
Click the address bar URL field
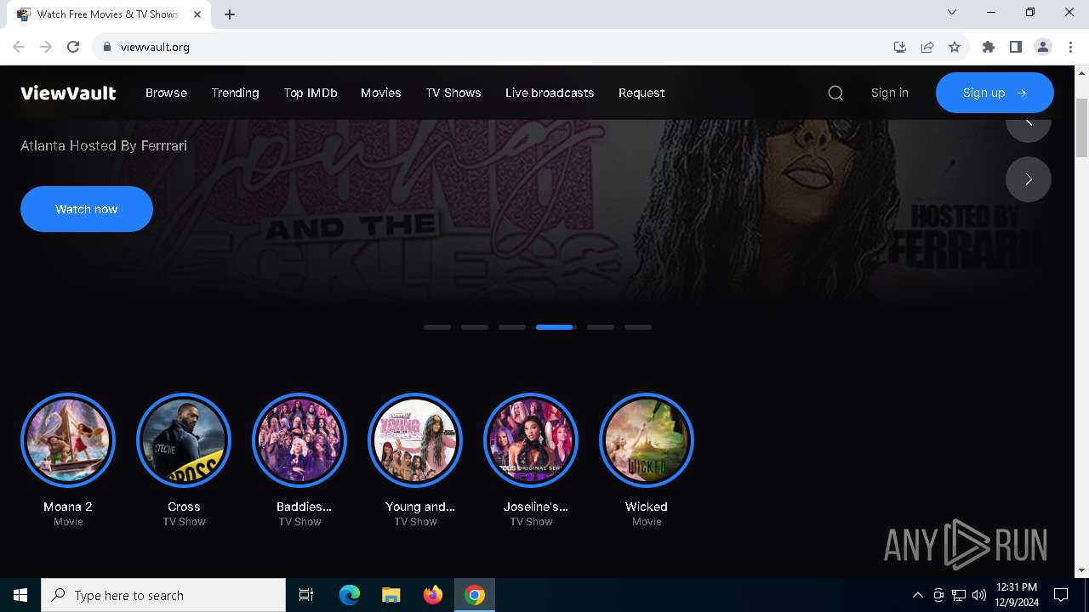click(502, 47)
